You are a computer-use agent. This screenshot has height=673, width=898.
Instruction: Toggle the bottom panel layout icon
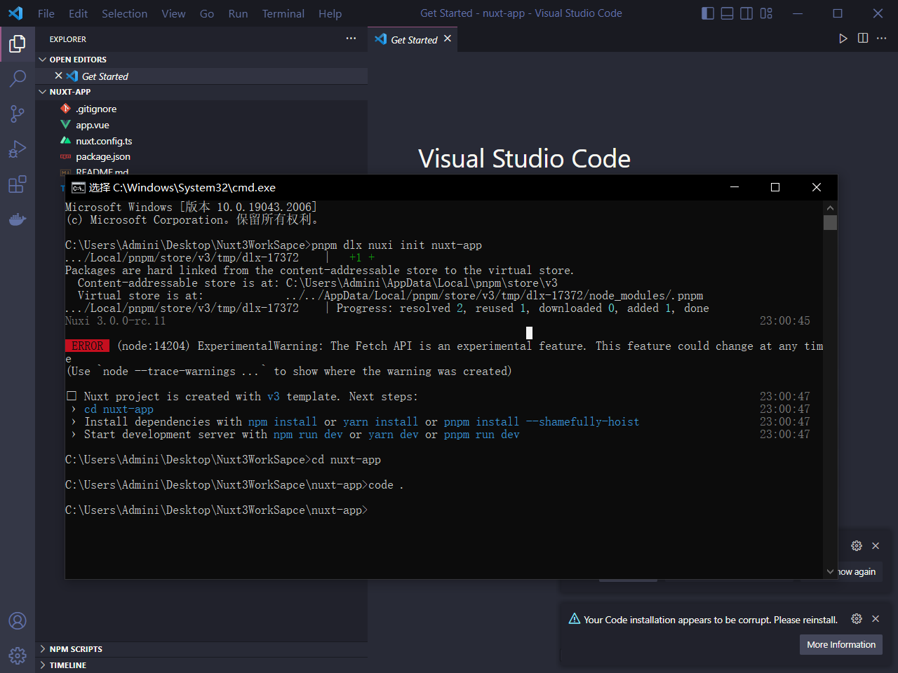(728, 13)
